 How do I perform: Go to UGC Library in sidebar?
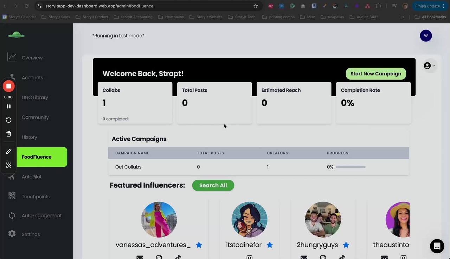pyautogui.click(x=35, y=98)
